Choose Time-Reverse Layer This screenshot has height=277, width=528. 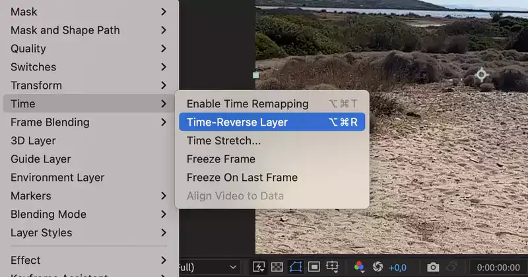[x=272, y=122]
